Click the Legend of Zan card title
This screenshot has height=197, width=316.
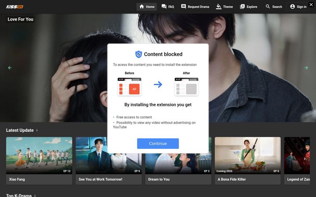(298, 179)
